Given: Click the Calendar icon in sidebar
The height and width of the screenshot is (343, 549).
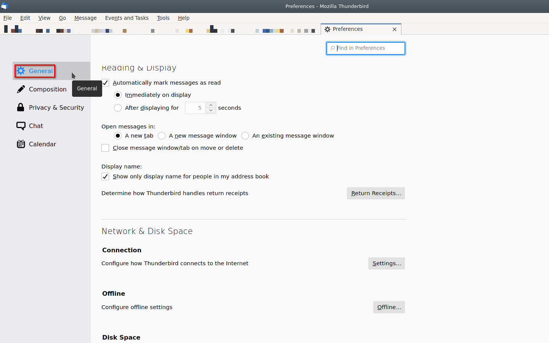Looking at the screenshot, I should 21,144.
